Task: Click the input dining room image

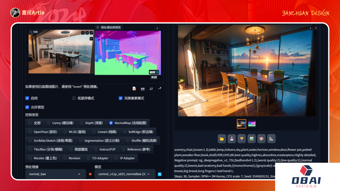Action: coord(61,52)
